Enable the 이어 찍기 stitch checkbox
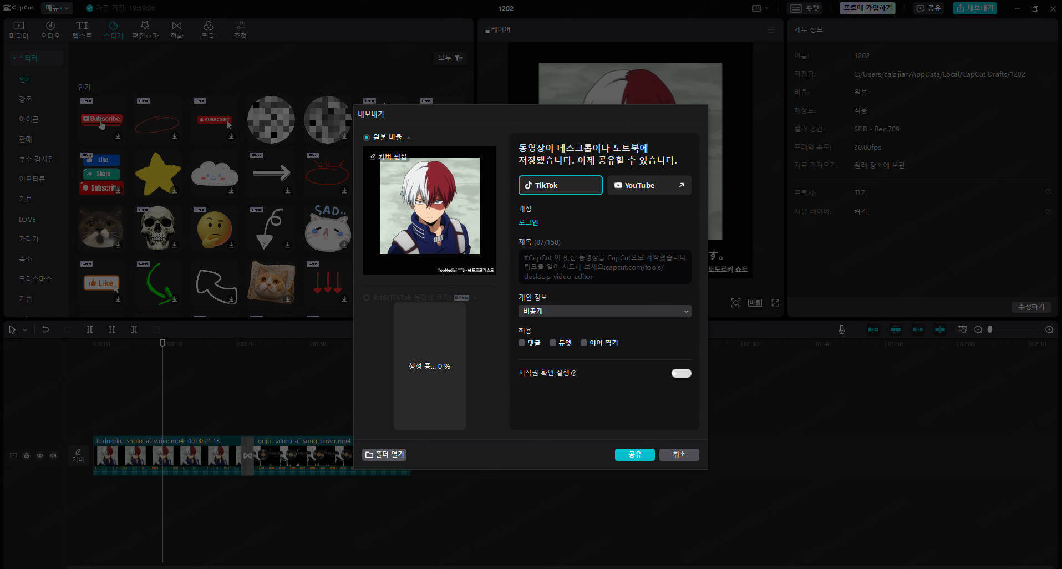The height and width of the screenshot is (569, 1062). tap(584, 343)
